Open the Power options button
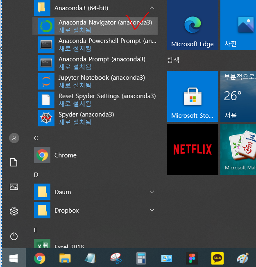256x267 pixels. pos(14,236)
